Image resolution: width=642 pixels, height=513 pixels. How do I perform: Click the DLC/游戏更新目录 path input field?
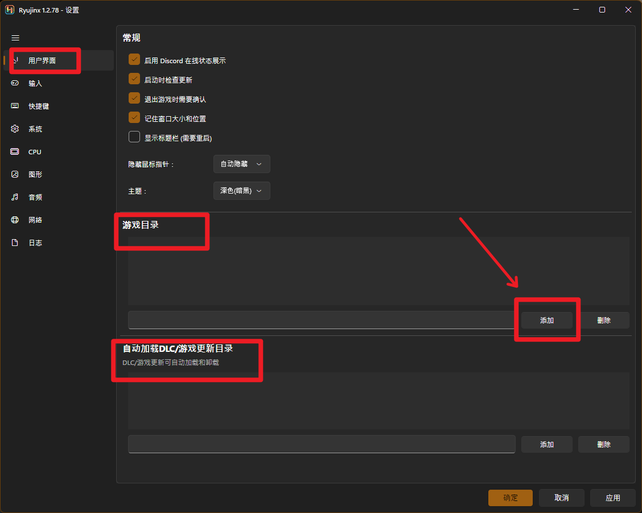coord(322,444)
